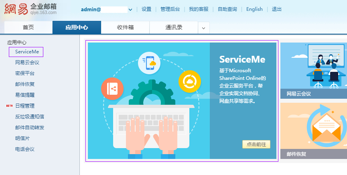Switch to the 首页 tab
Viewport: 347px width, 175px height.
[28, 27]
